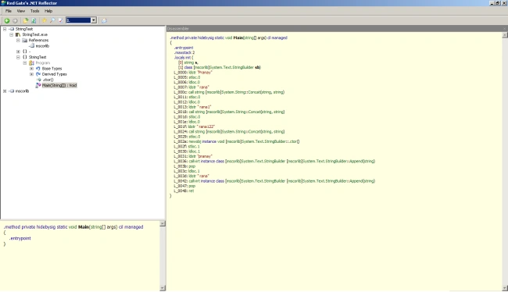The width and height of the screenshot is (508, 292).
Task: Select the Main(String[]) : Void tree label
Action: pyautogui.click(x=59, y=85)
